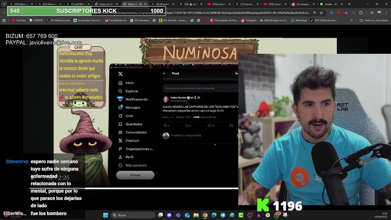391x220 pixels.
Task: Open the Extensions puzzle-piece menu
Action: pos(361,13)
